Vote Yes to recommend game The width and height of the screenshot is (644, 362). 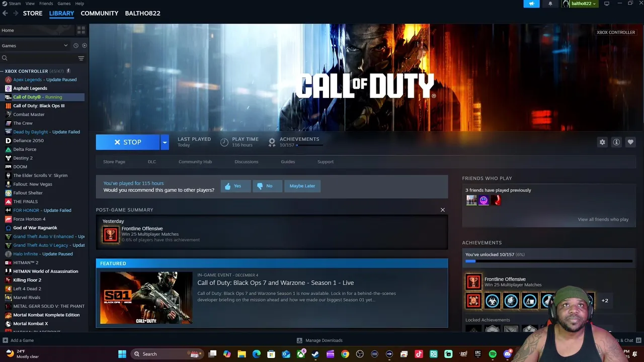click(x=235, y=186)
